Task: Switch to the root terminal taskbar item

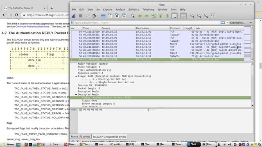Action: [100, 144]
